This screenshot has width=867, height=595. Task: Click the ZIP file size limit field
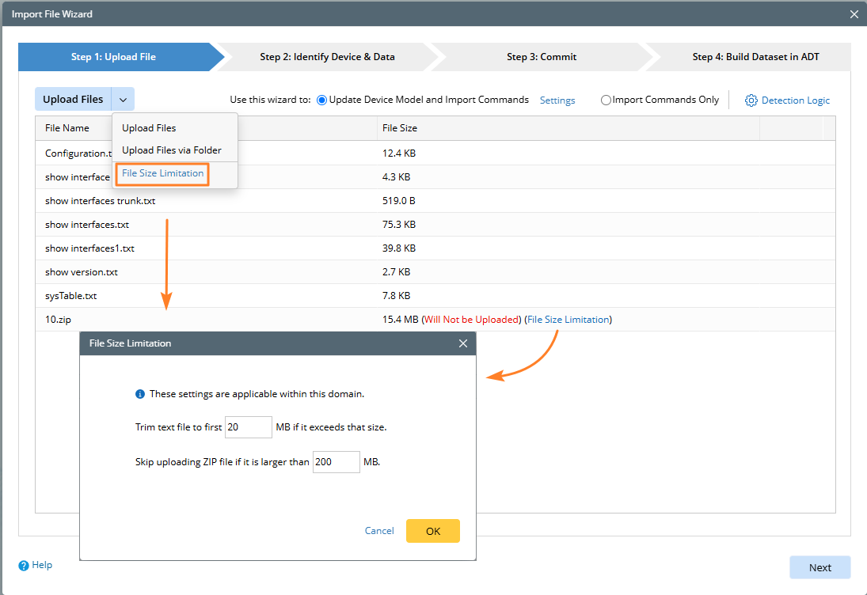click(337, 462)
